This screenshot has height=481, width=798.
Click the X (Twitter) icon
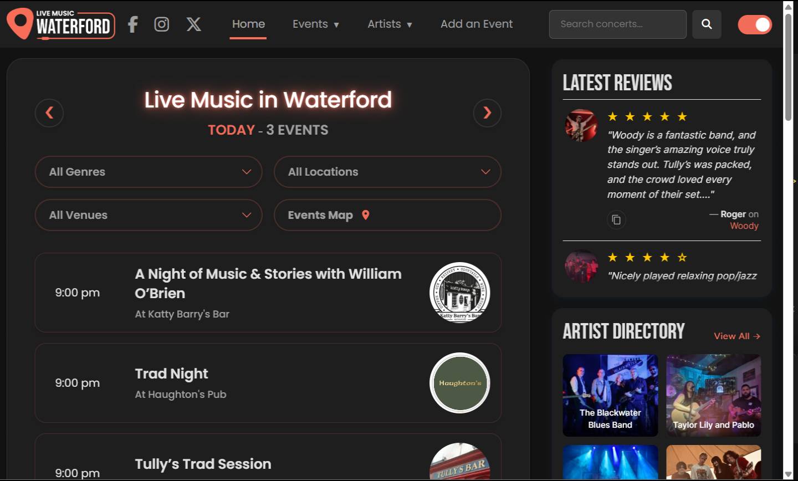193,24
